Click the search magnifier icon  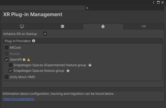[87, 8]
